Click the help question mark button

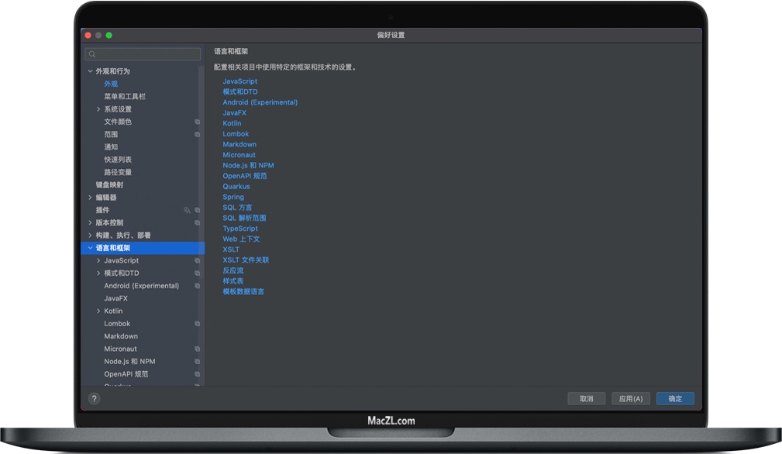pos(94,399)
